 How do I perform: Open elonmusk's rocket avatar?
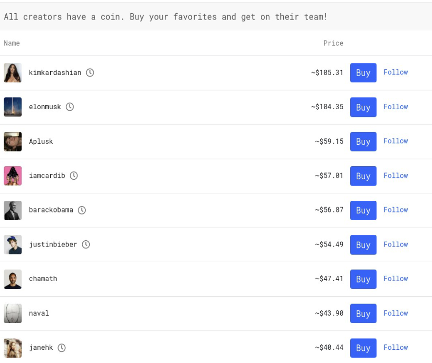pos(13,107)
